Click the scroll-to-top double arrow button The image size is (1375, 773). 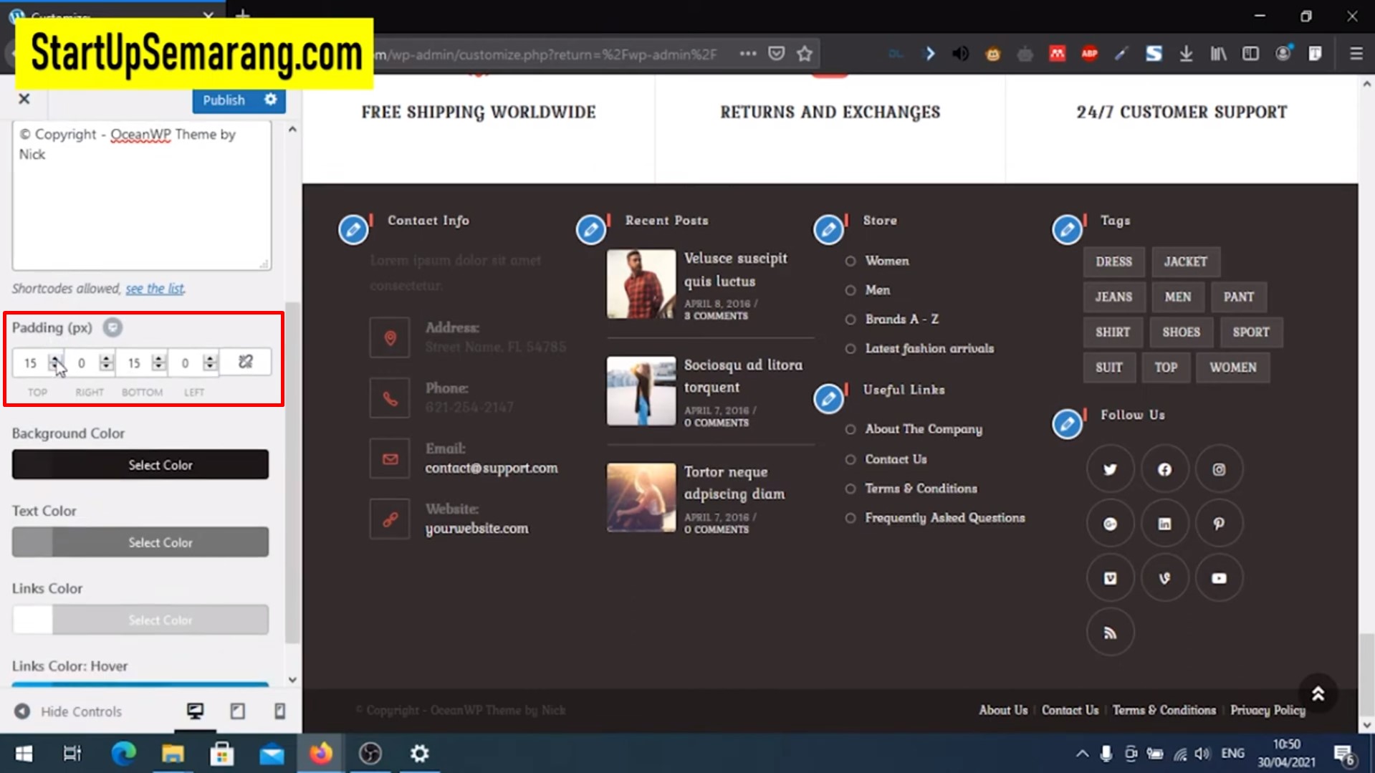pyautogui.click(x=1318, y=693)
